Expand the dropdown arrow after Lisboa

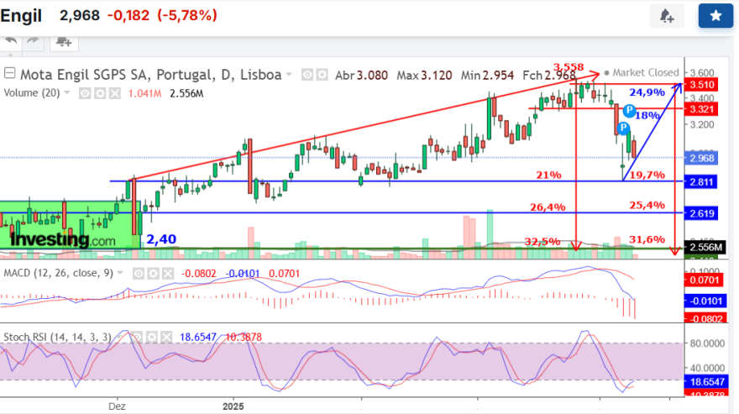point(289,75)
